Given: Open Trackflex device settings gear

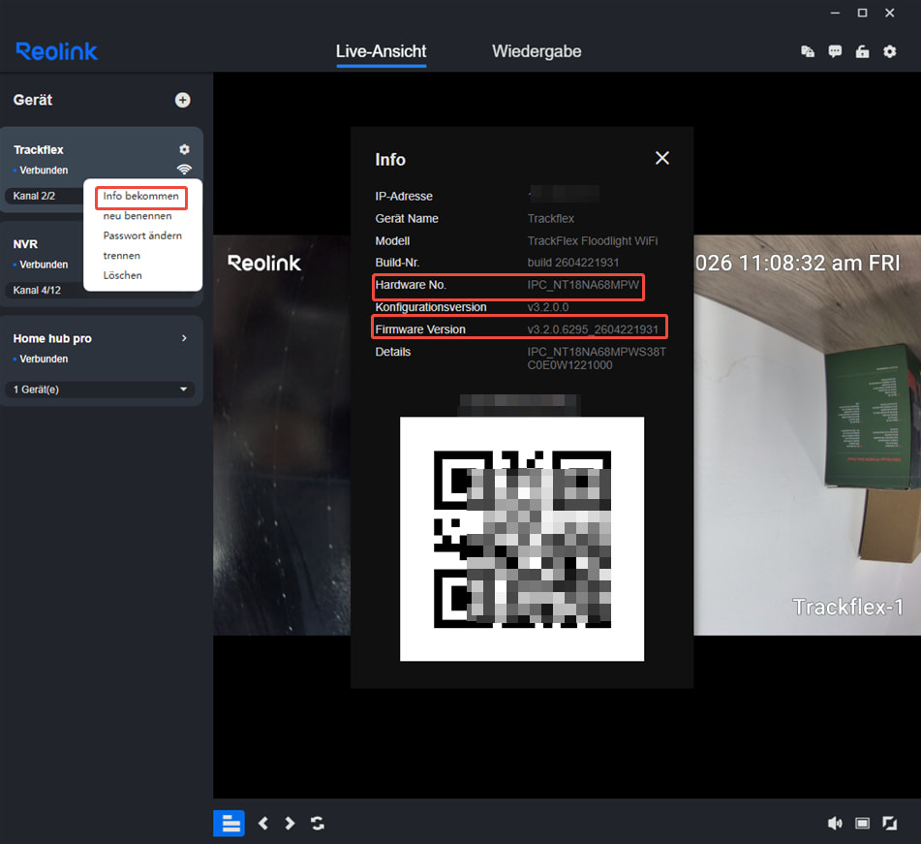Looking at the screenshot, I should (184, 149).
